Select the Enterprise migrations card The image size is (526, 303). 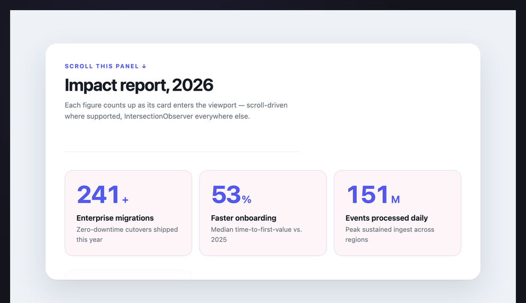[x=129, y=213]
